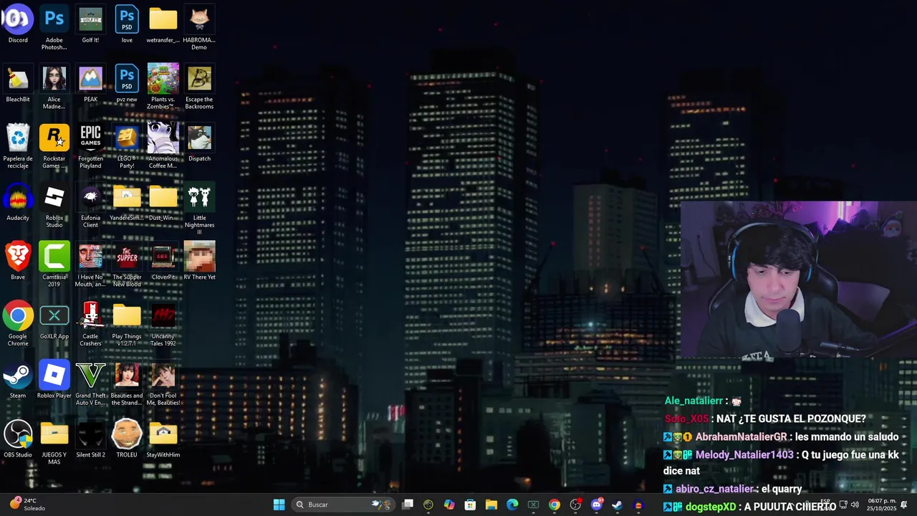
Task: Open the weather widget showing 24°C Soleado
Action: (x=29, y=505)
